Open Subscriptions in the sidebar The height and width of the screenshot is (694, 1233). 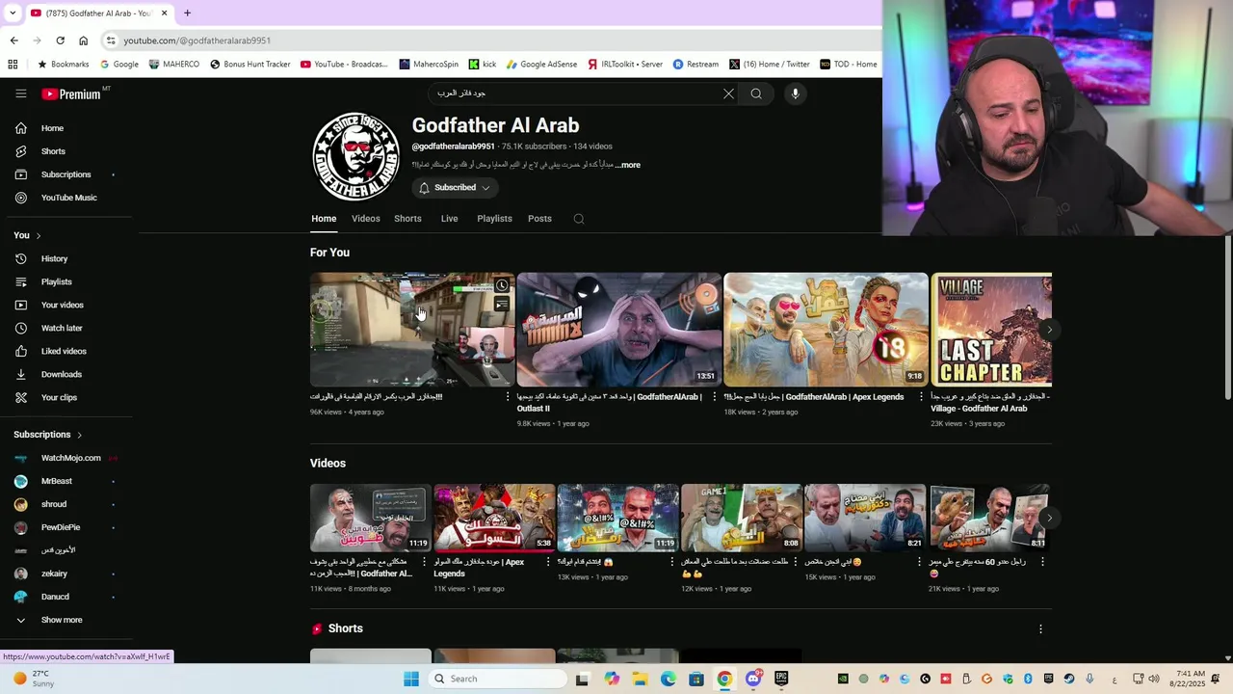click(65, 174)
